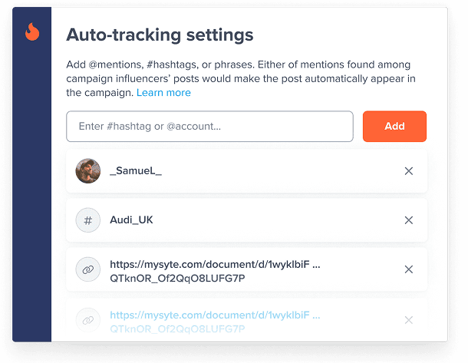This screenshot has width=468, height=363.
Task: Focus the hashtag or account input field
Action: 209,127
